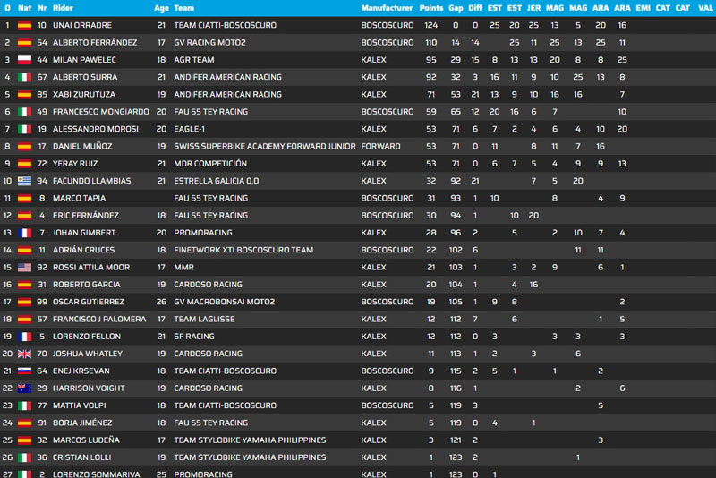This screenshot has width=716, height=478.
Task: Click the Gap column header
Action: [456, 7]
